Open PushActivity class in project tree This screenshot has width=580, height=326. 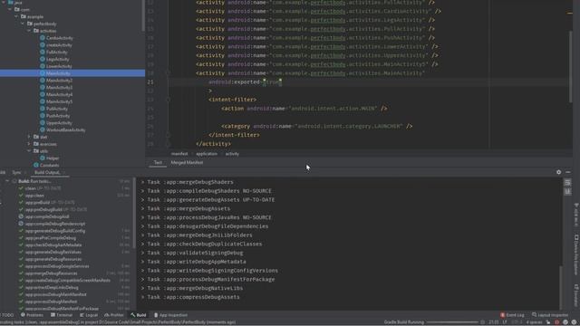[x=58, y=116]
